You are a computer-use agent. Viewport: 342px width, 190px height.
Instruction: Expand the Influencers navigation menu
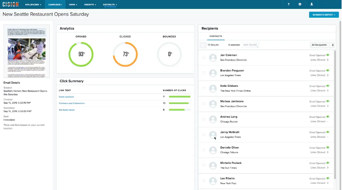(x=33, y=4)
